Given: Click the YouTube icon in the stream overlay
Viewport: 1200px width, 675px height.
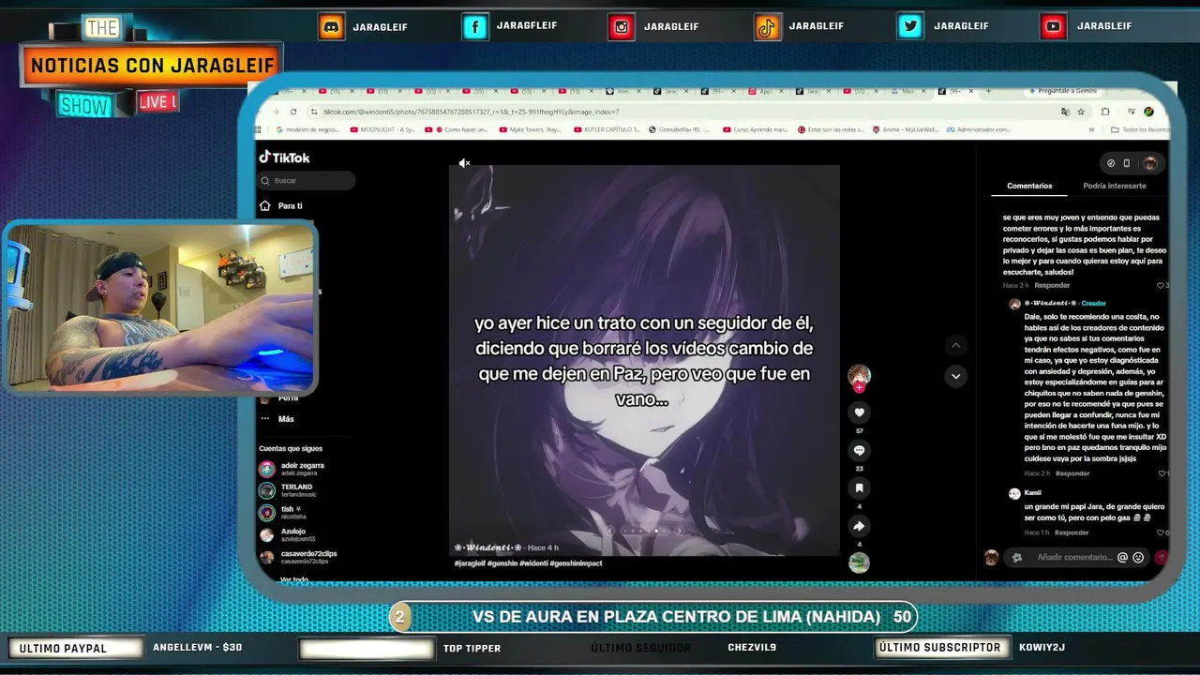Looking at the screenshot, I should tap(1054, 26).
